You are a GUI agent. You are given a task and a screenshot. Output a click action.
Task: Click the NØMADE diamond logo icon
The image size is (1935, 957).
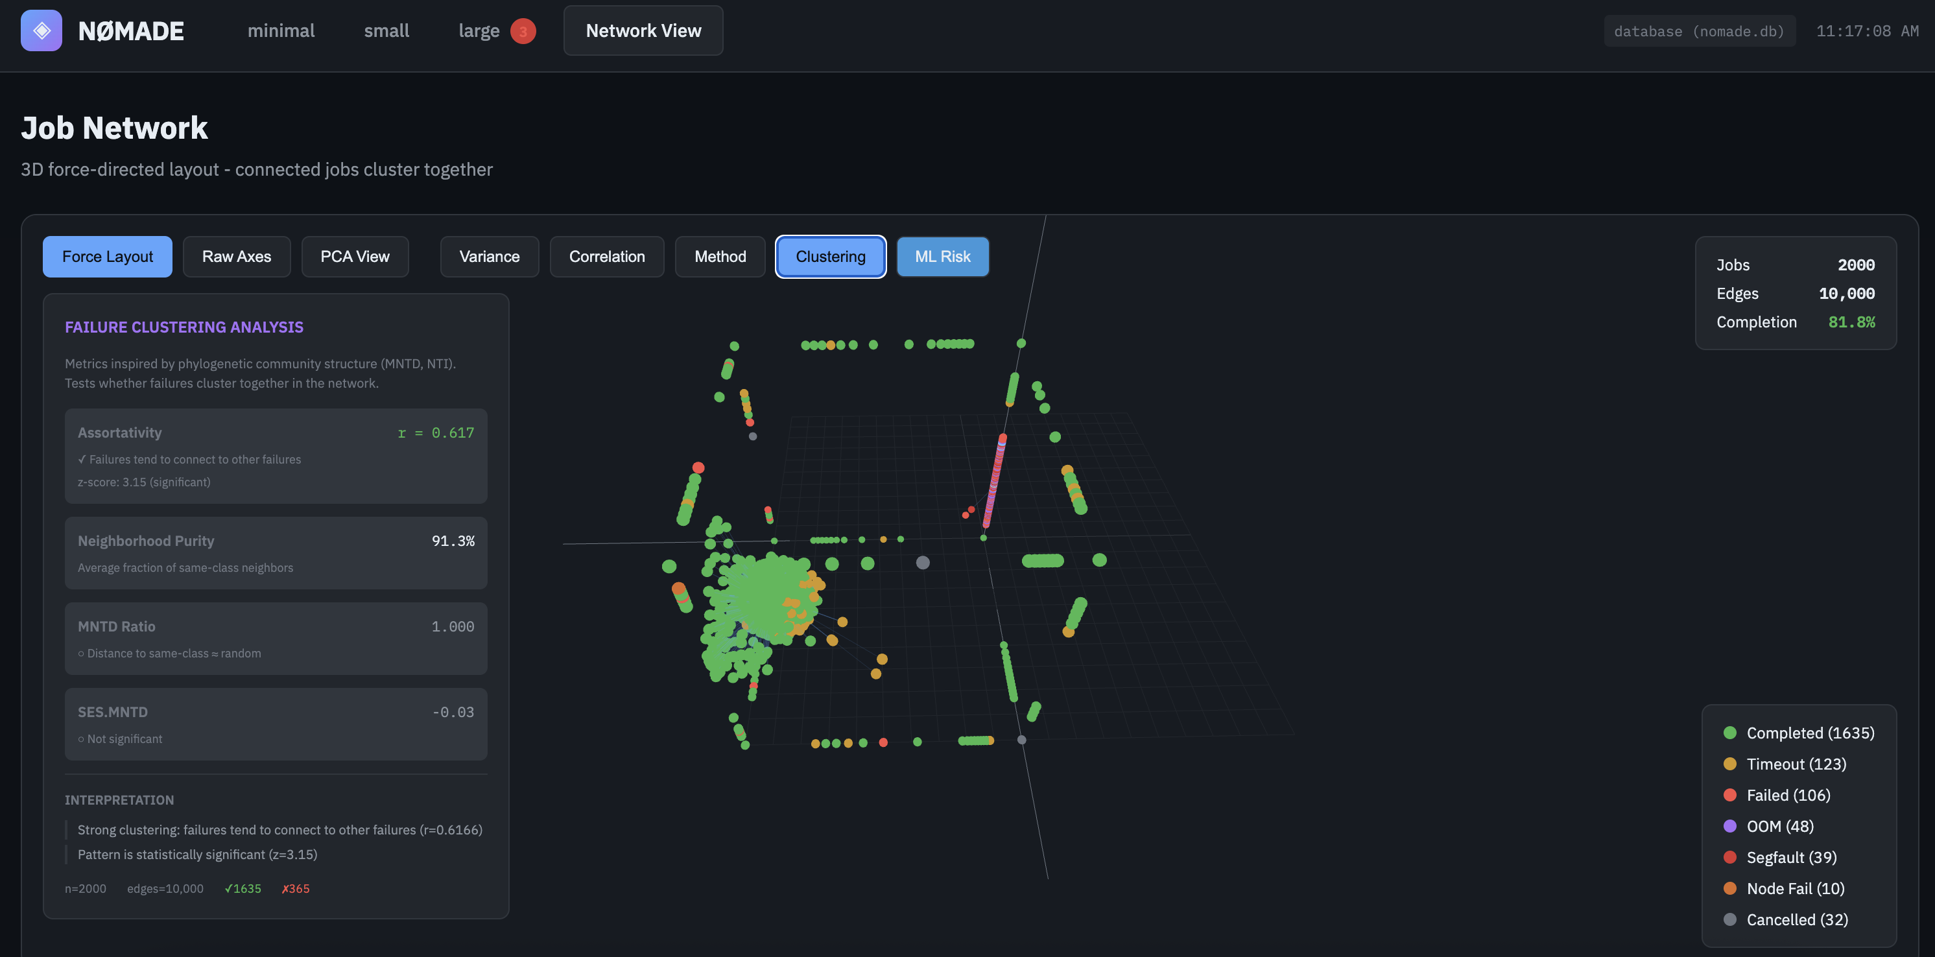click(42, 31)
